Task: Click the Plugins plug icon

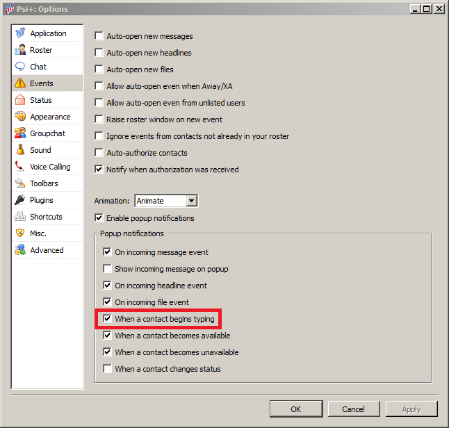Action: 20,200
